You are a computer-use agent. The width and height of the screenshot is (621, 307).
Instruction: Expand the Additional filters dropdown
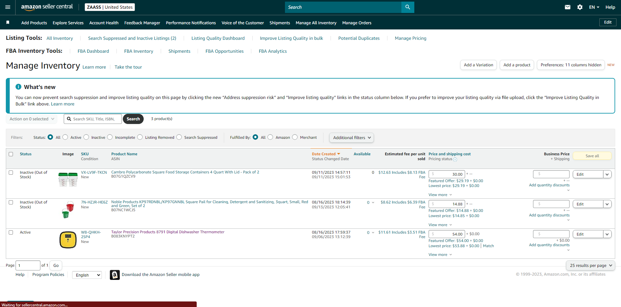point(352,137)
